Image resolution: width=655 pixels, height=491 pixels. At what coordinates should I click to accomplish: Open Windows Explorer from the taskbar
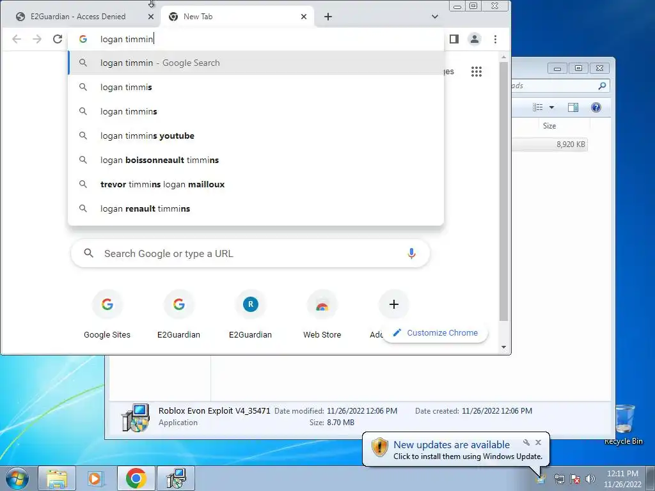pyautogui.click(x=57, y=478)
